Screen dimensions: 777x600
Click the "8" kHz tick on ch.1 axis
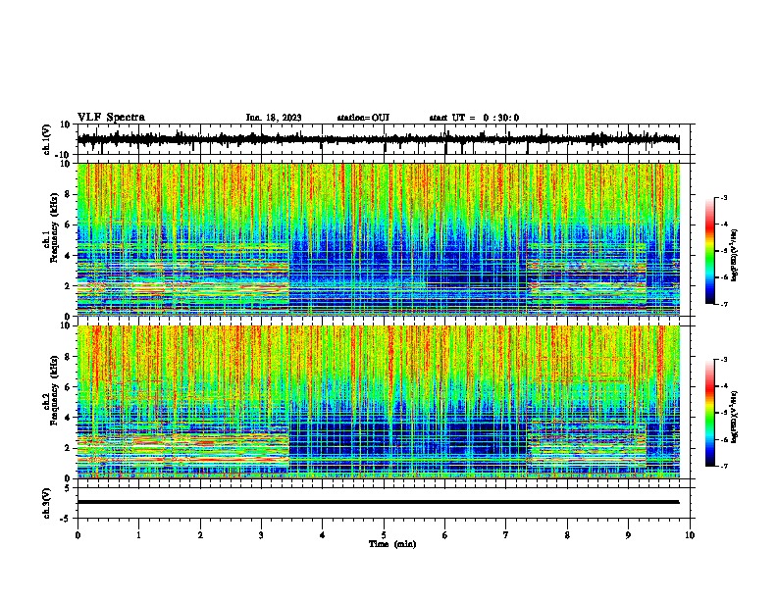(x=68, y=194)
